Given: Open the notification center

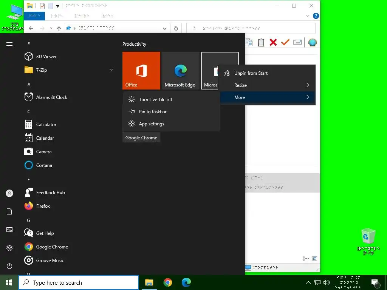Looking at the screenshot, I should click(375, 282).
